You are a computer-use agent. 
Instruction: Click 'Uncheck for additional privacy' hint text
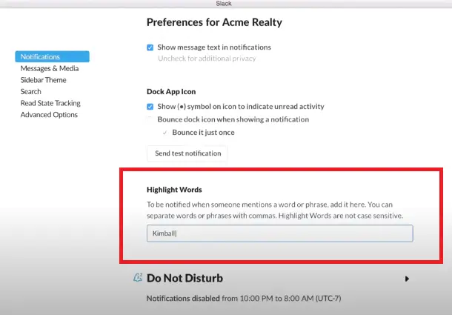pyautogui.click(x=207, y=59)
